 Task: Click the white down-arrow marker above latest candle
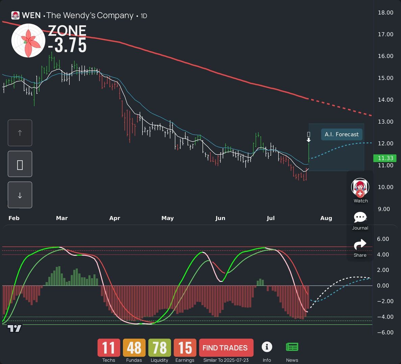(309, 140)
